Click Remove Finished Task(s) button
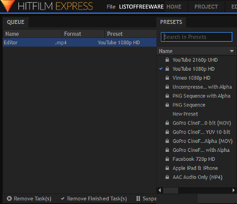 click(94, 199)
